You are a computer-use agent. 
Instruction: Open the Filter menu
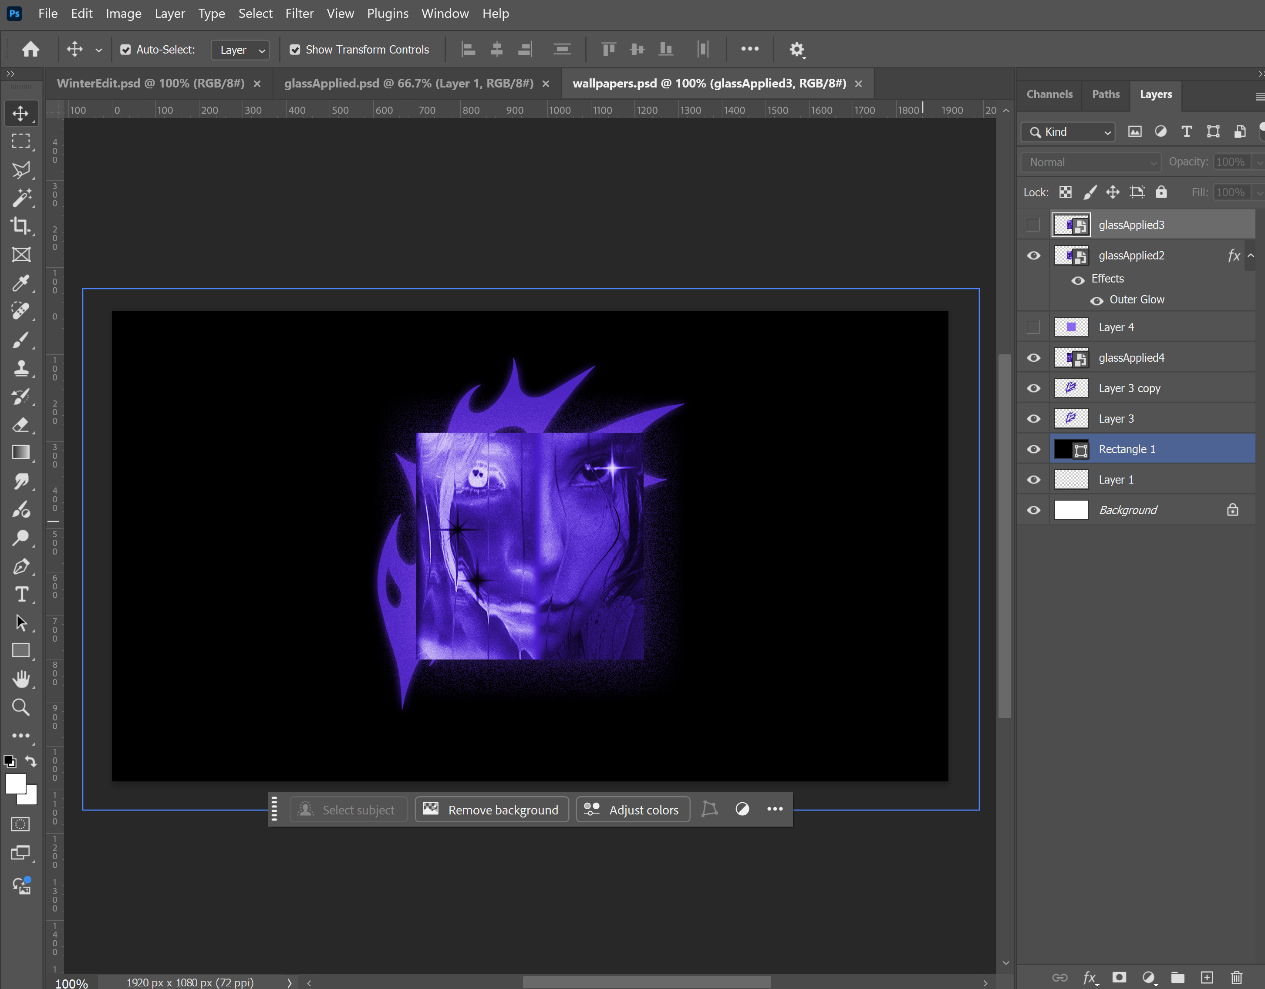click(300, 13)
